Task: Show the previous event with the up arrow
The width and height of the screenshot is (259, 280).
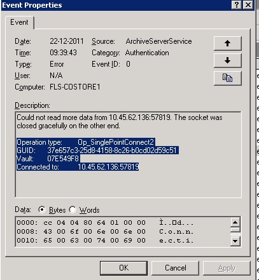Action: click(x=228, y=43)
